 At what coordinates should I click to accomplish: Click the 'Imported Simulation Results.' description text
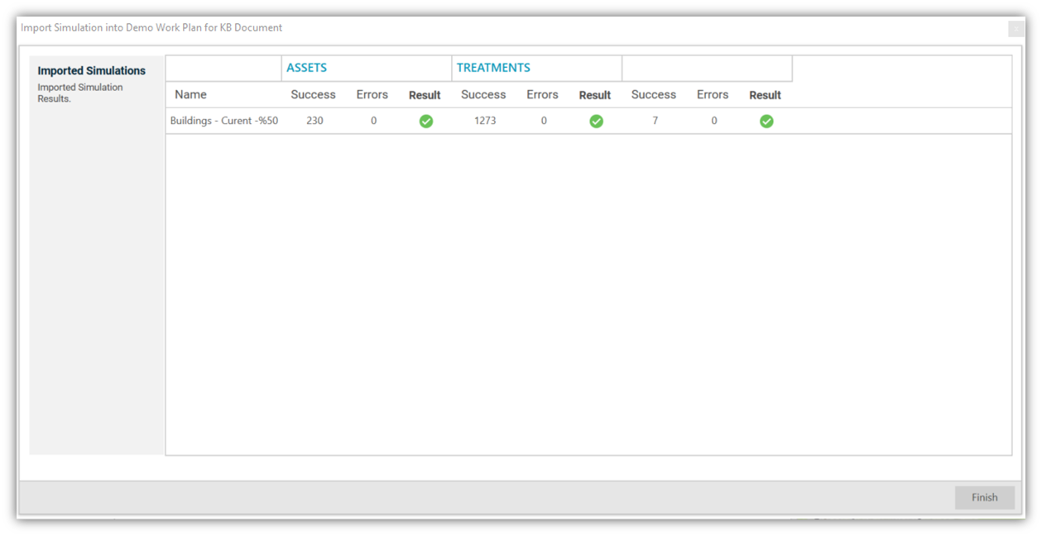pyautogui.click(x=80, y=93)
